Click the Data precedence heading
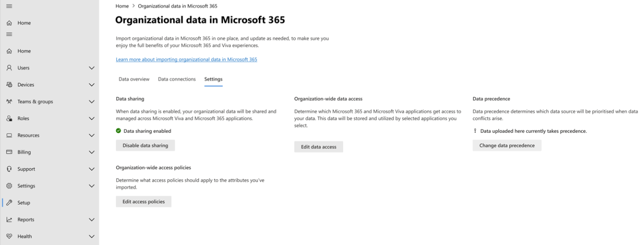 (491, 99)
